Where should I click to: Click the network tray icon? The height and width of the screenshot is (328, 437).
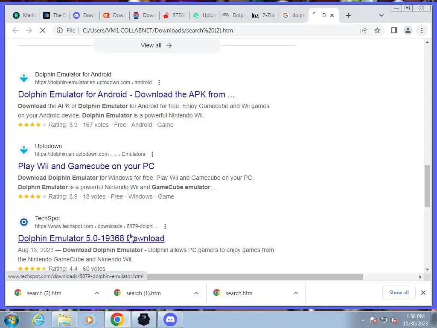(384, 320)
